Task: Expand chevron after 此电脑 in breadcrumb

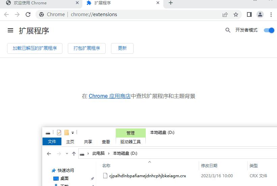Action: click(109, 153)
